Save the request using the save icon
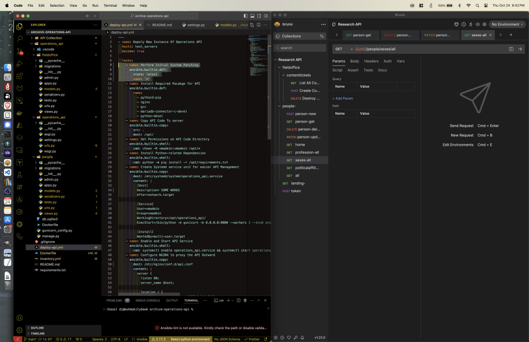The width and height of the screenshot is (529, 342). click(x=511, y=49)
